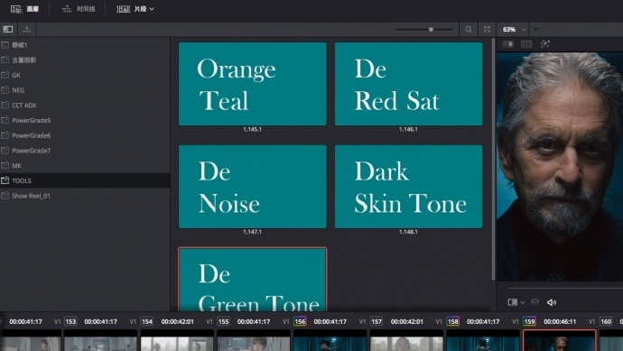Select the TOOLS album

85,180
